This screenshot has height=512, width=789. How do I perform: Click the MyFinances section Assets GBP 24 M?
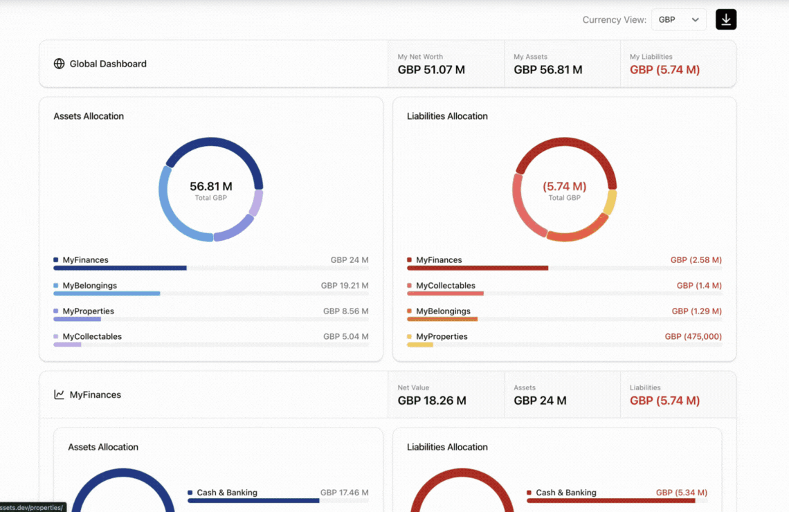pyautogui.click(x=540, y=401)
